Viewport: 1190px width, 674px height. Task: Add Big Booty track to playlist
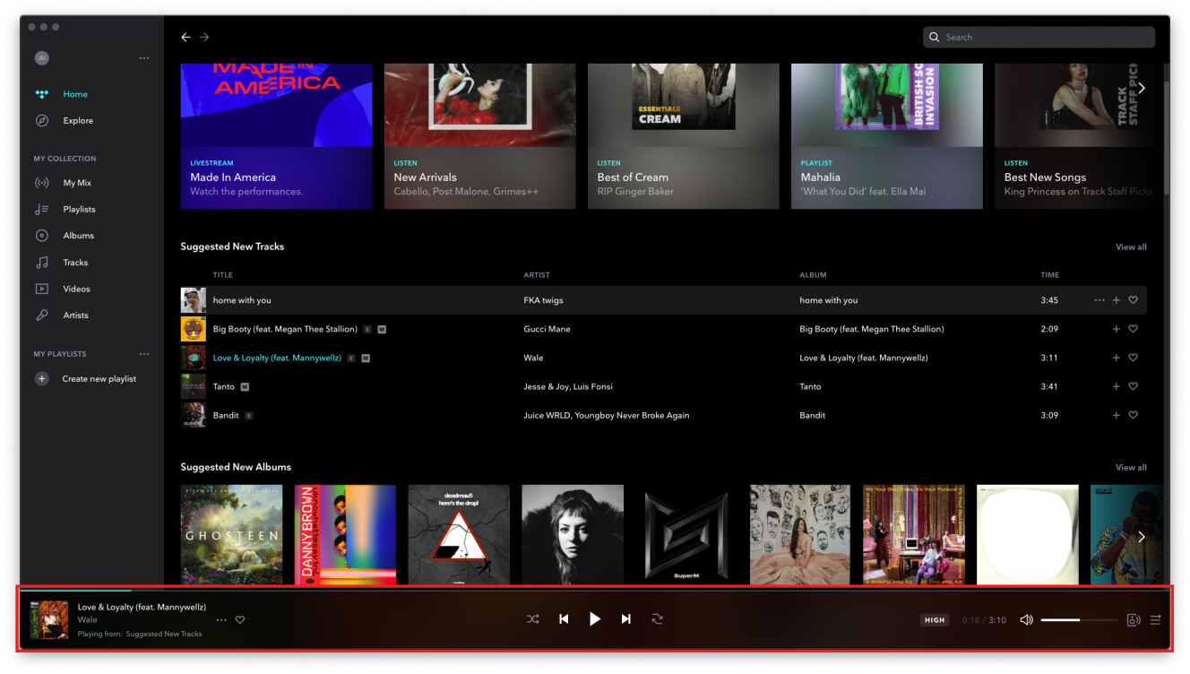pos(1117,329)
